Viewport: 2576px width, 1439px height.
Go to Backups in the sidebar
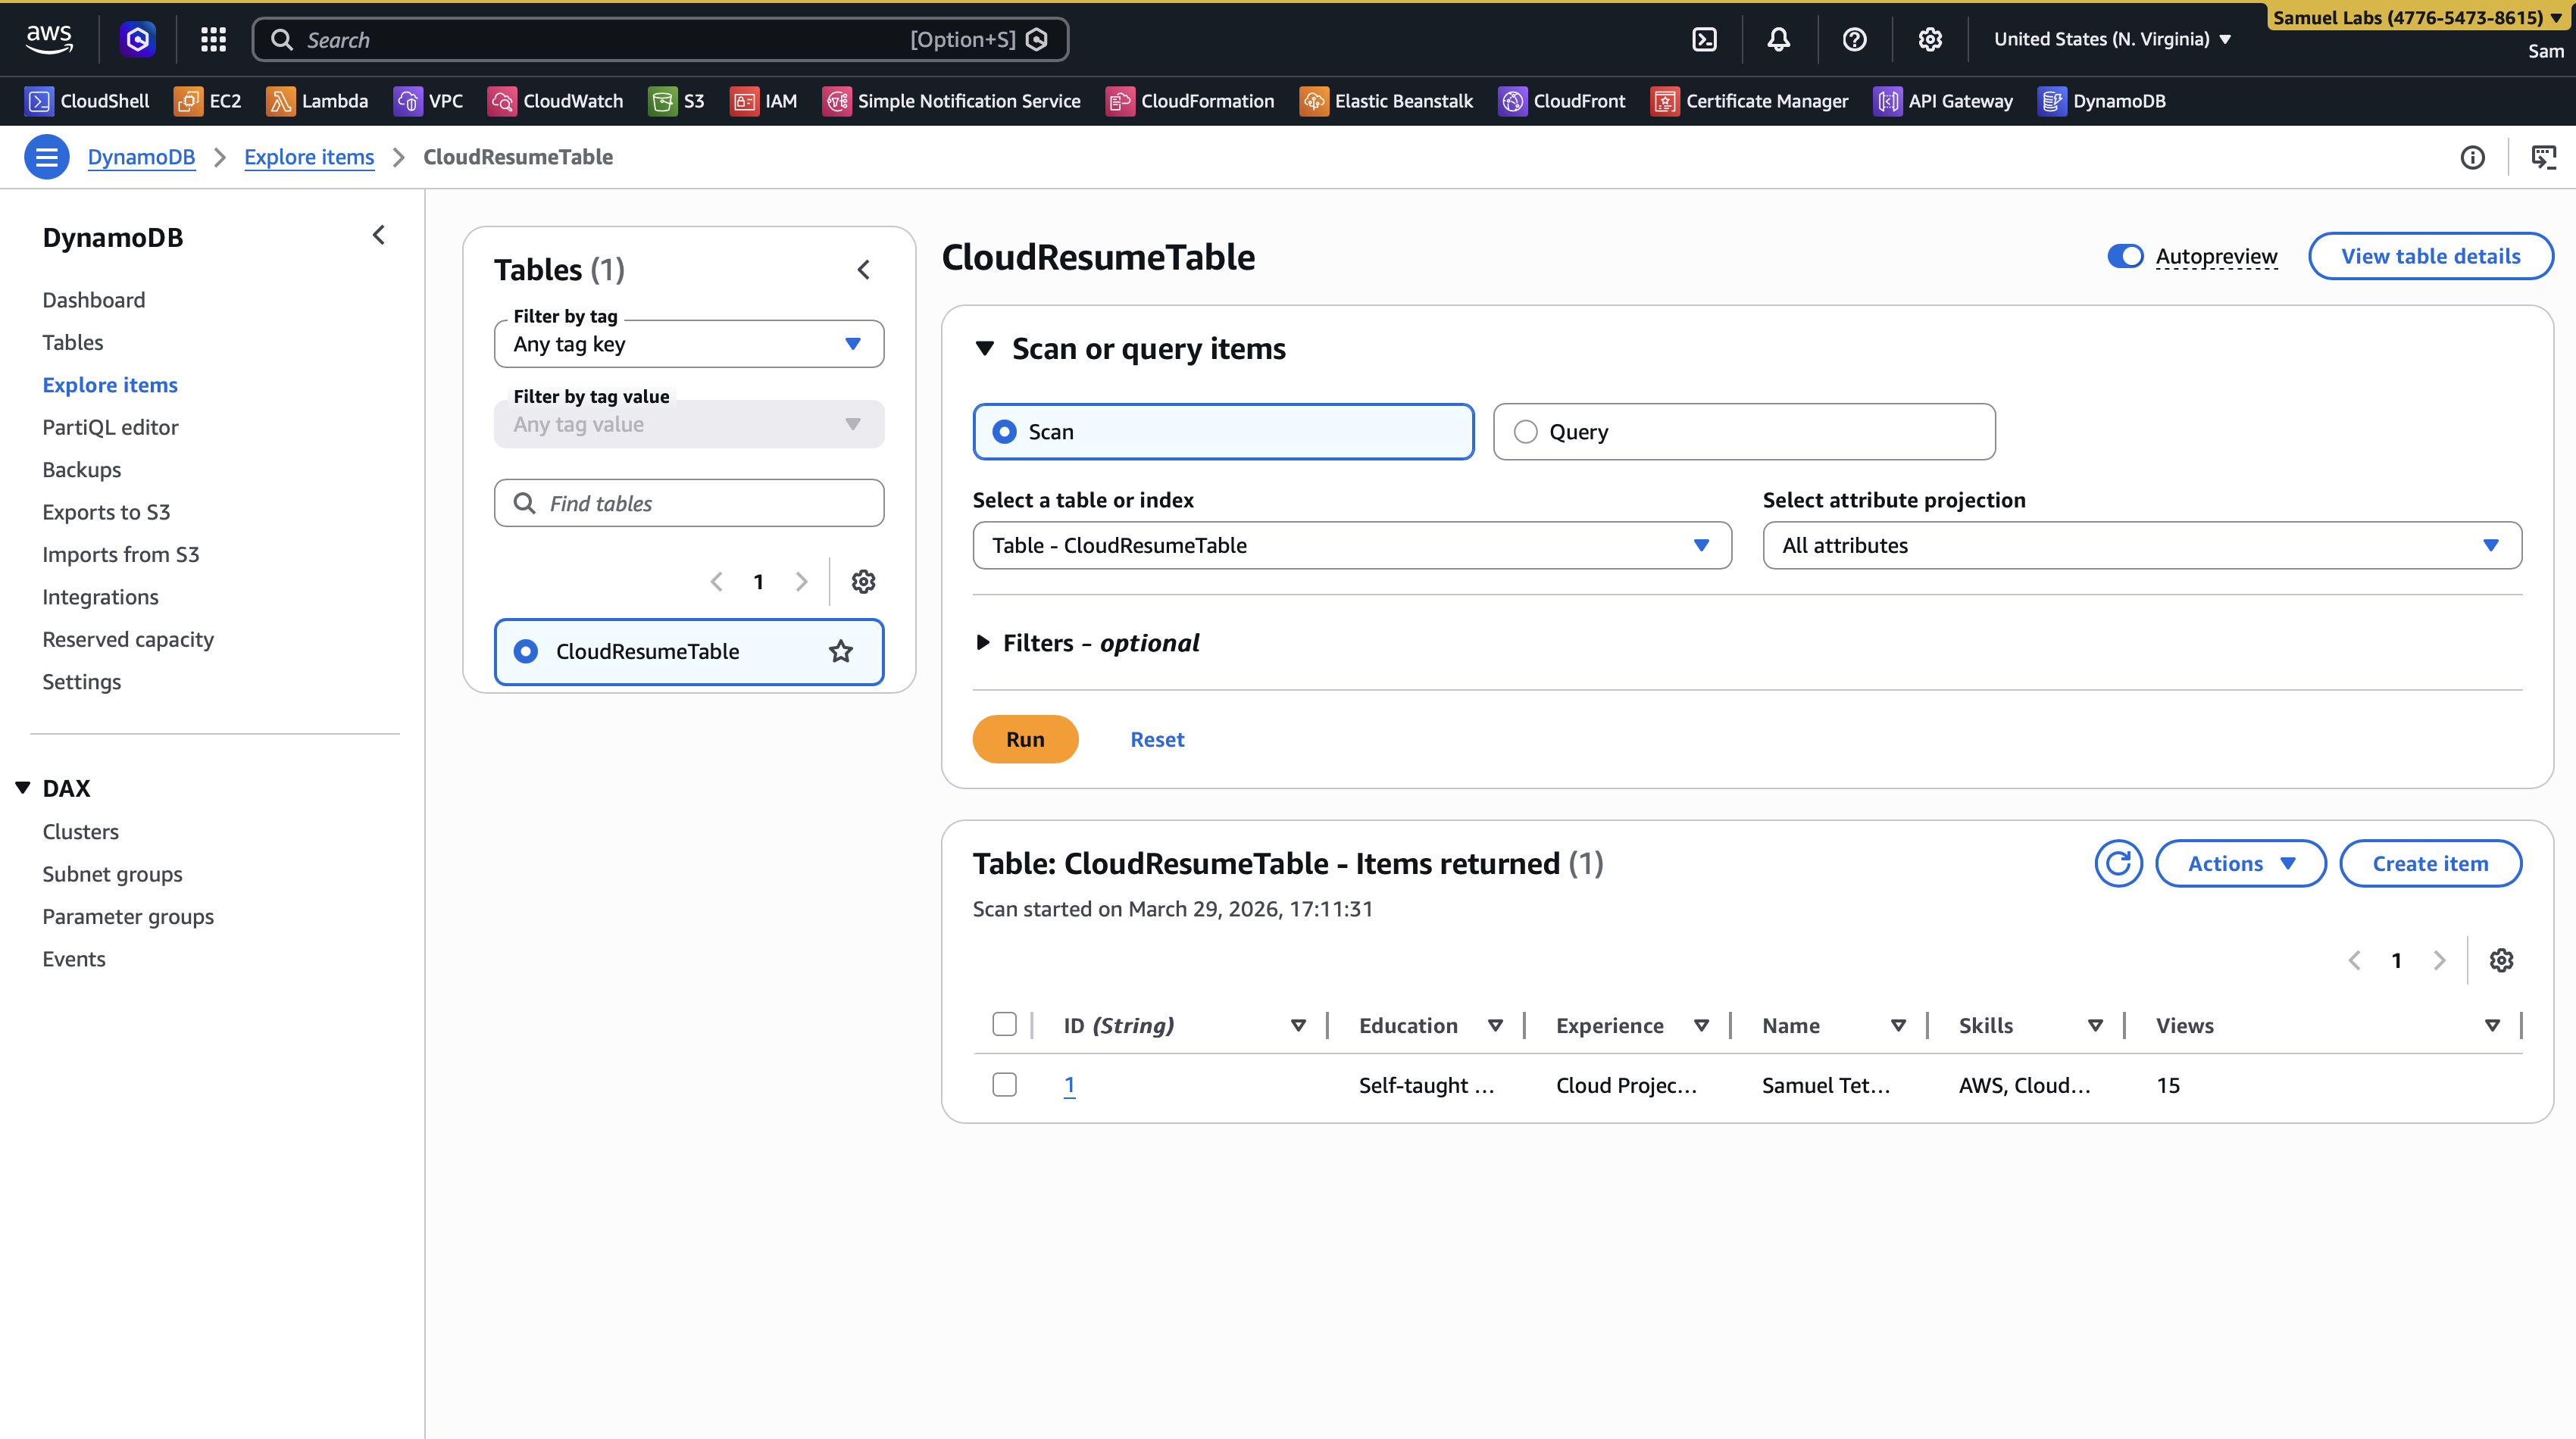[81, 470]
